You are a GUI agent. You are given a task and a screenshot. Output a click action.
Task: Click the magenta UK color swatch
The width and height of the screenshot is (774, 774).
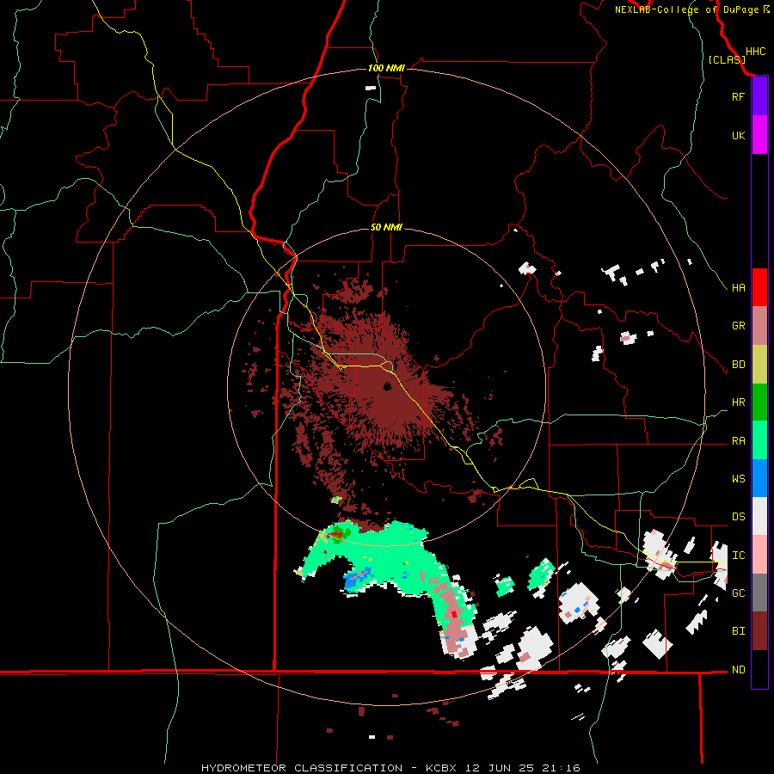pos(759,135)
